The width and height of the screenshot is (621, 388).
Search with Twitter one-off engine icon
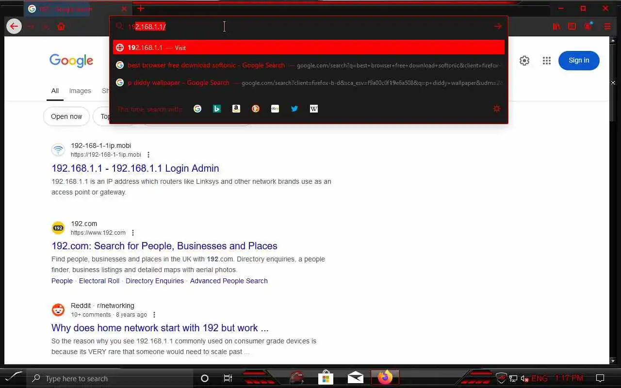294,109
